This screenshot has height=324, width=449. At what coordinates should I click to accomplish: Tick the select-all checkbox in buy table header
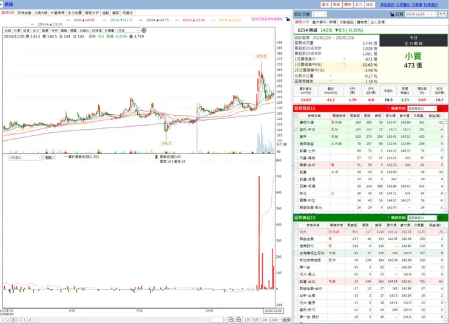point(296,116)
